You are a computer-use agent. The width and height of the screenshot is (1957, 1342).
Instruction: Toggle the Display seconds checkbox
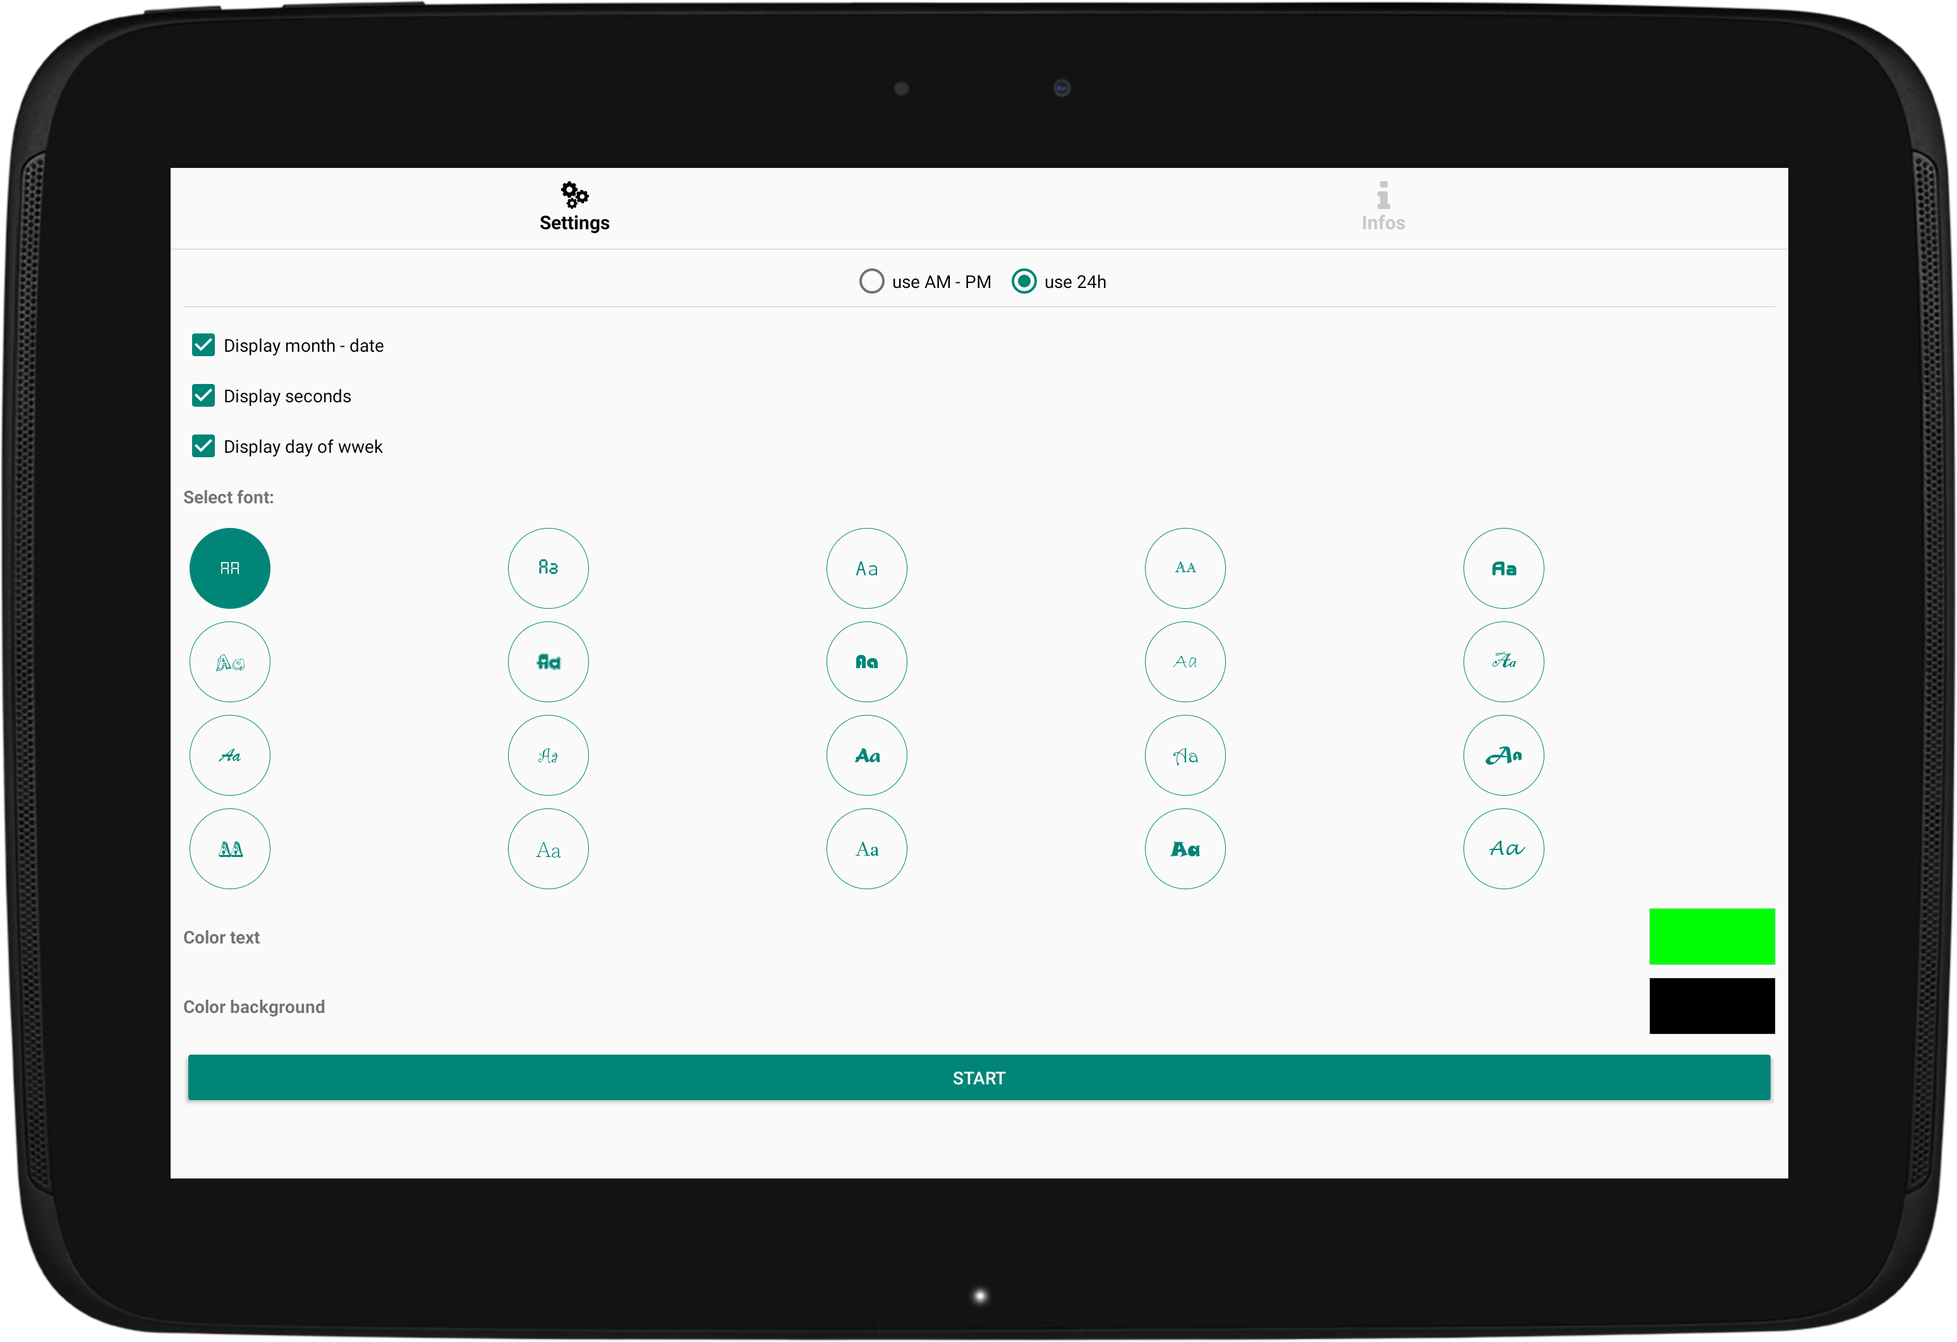271,397
